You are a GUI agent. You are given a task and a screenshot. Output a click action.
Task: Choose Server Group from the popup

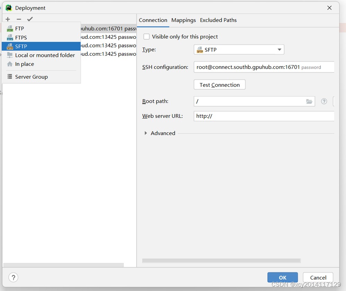click(x=41, y=77)
